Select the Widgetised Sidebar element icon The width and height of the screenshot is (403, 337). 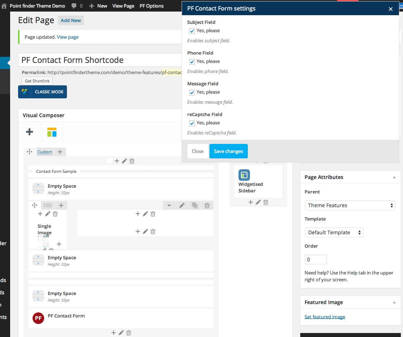pos(244,175)
